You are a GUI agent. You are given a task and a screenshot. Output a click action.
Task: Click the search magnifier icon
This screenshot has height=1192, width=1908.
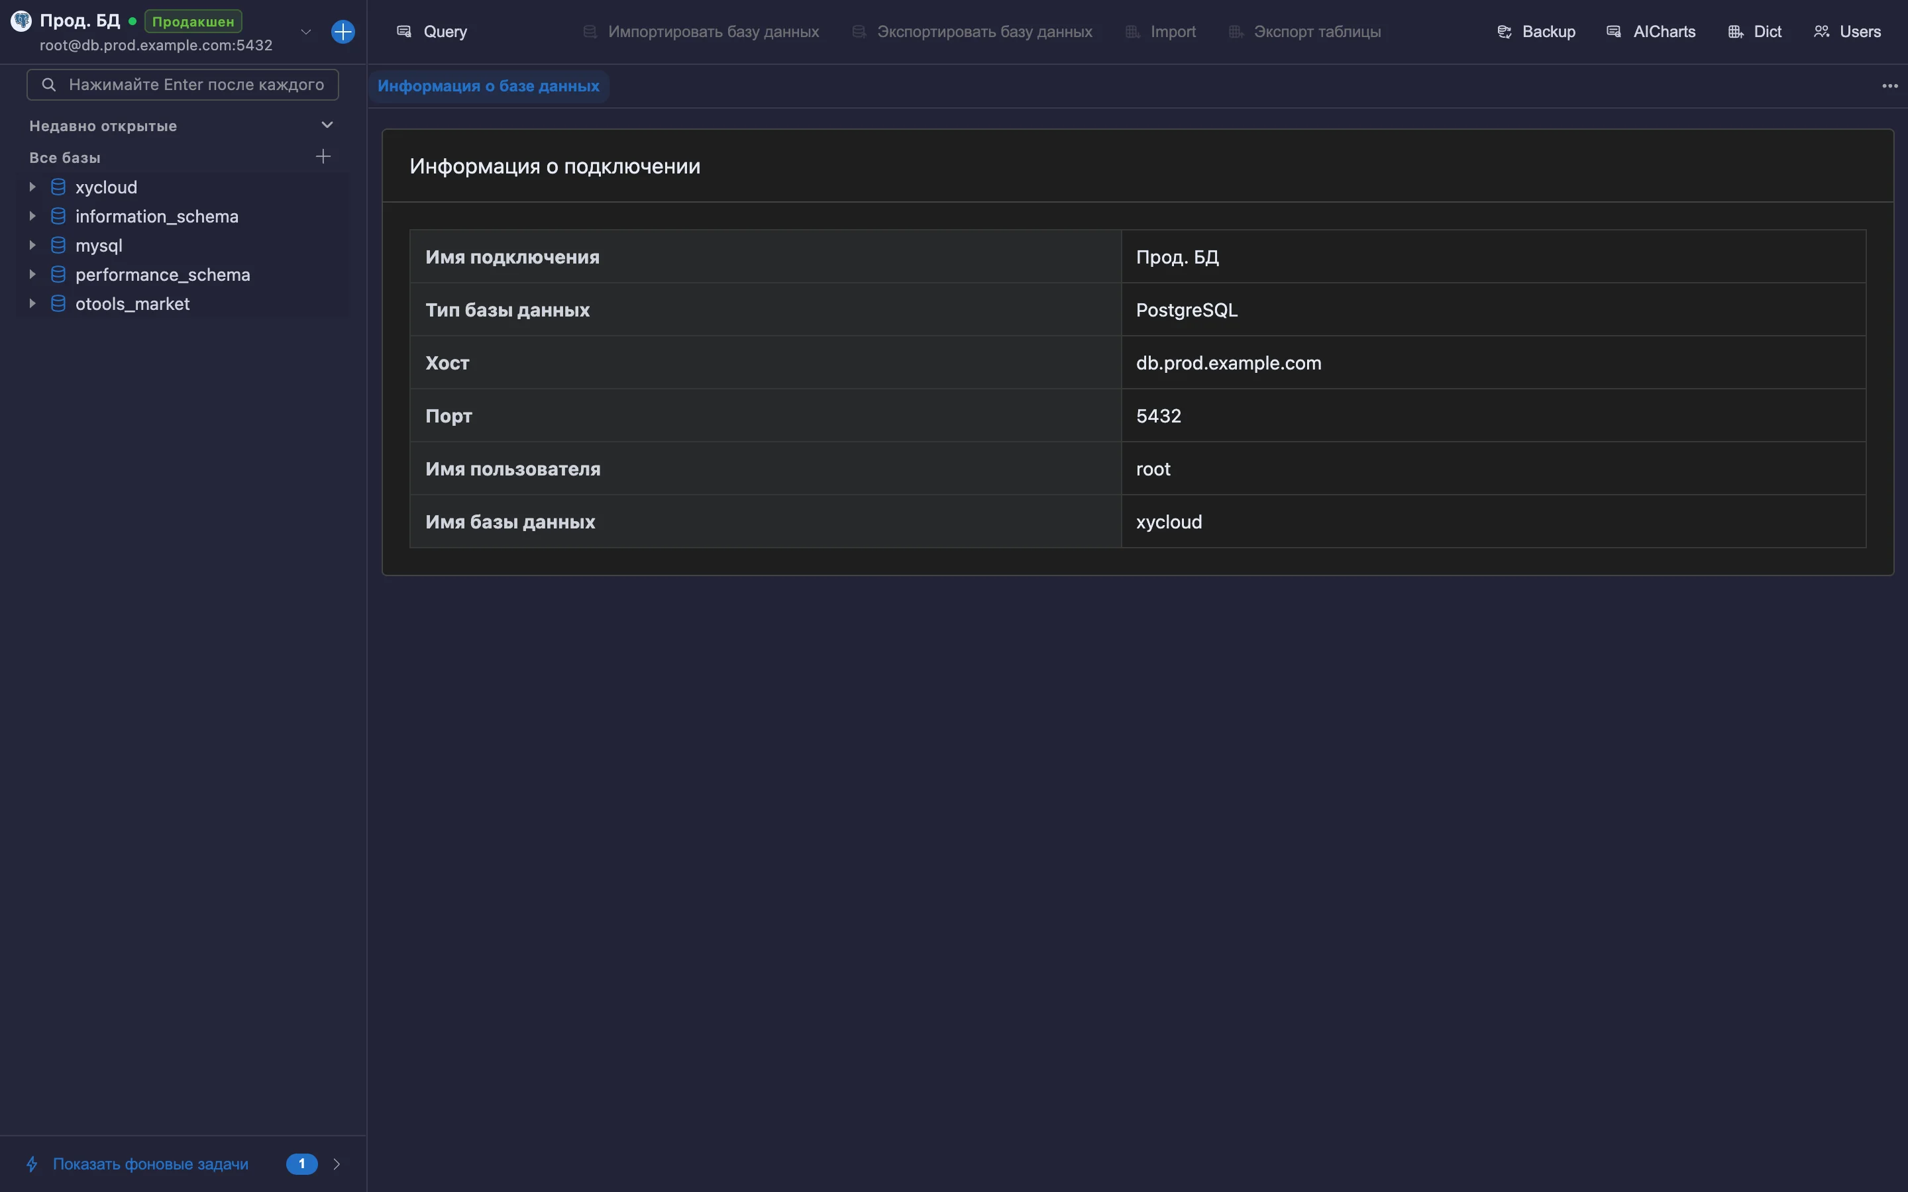[x=49, y=84]
